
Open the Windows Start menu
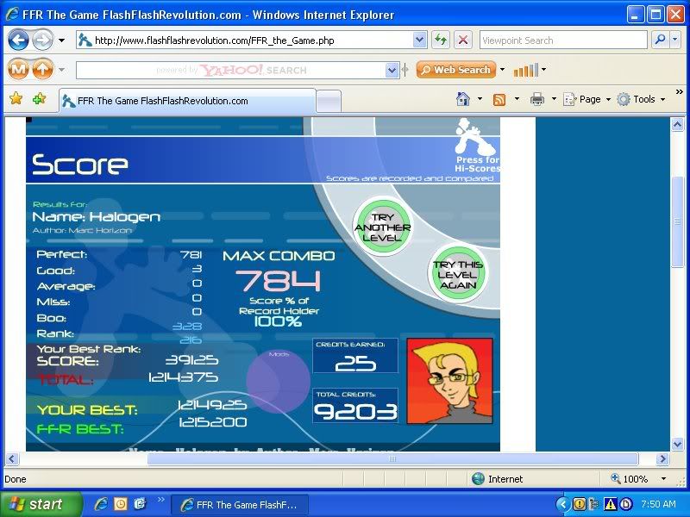40,504
